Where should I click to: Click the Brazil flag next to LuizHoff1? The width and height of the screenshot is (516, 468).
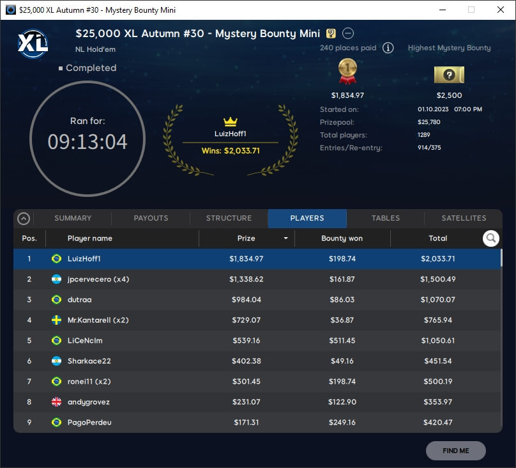pyautogui.click(x=57, y=258)
